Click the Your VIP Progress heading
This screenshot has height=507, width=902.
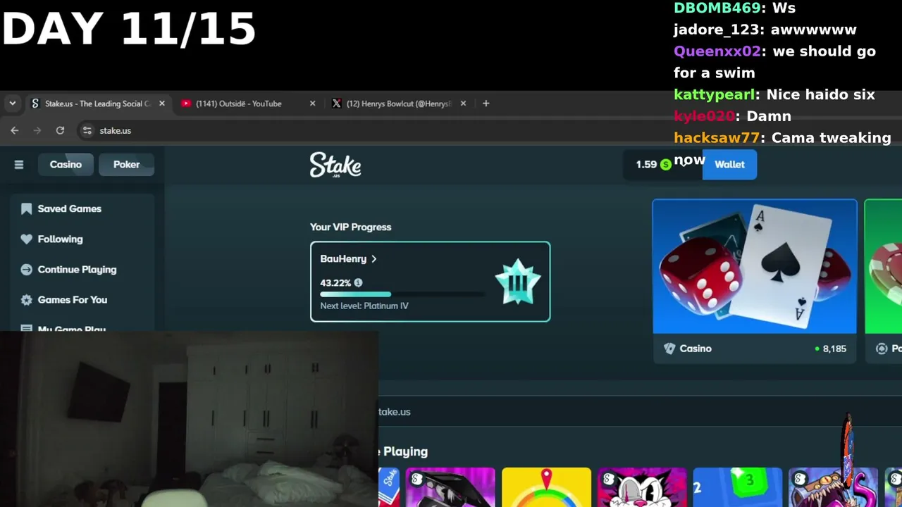click(350, 227)
